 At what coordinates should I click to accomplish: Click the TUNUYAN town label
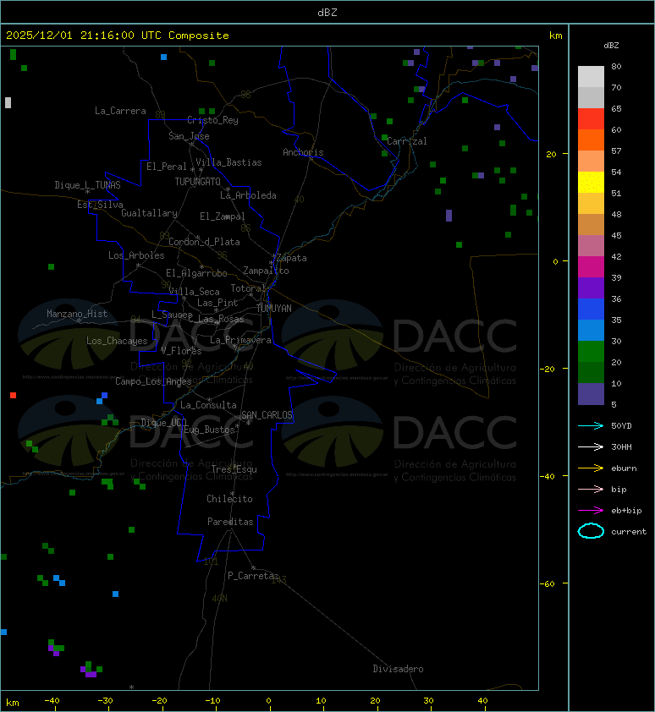[x=274, y=309]
